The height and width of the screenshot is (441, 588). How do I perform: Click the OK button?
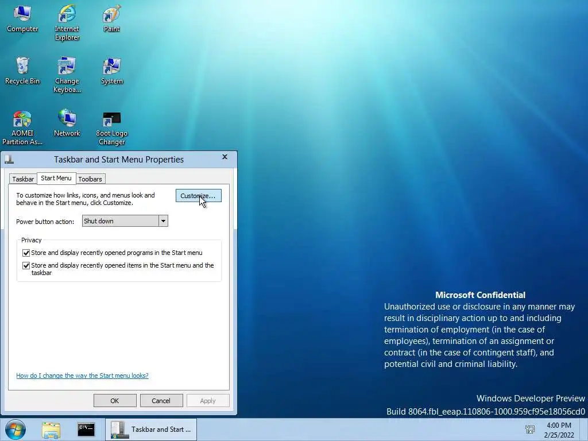coord(115,400)
